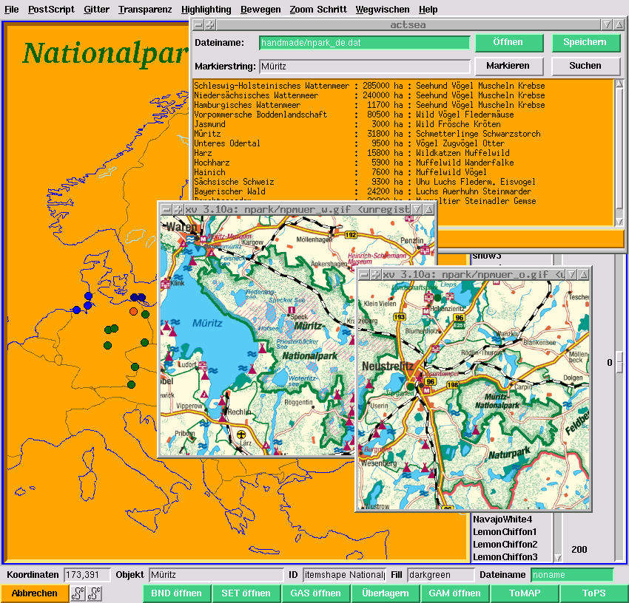Viewport: 629px width, 603px height.
Task: Click the actsea list scrollbar up arrow
Action: coord(619,84)
